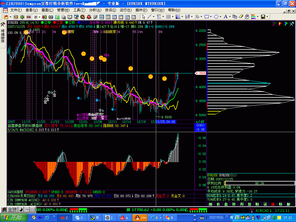Select the arrow pointer tool
The image size is (296, 222).
pos(144,17)
